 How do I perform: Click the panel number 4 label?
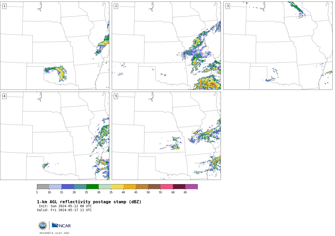coord(4,96)
